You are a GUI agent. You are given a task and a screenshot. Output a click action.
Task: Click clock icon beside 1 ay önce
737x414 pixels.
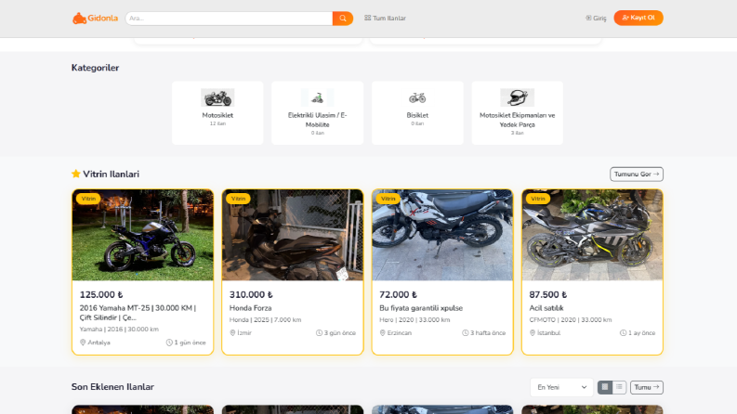(x=624, y=333)
